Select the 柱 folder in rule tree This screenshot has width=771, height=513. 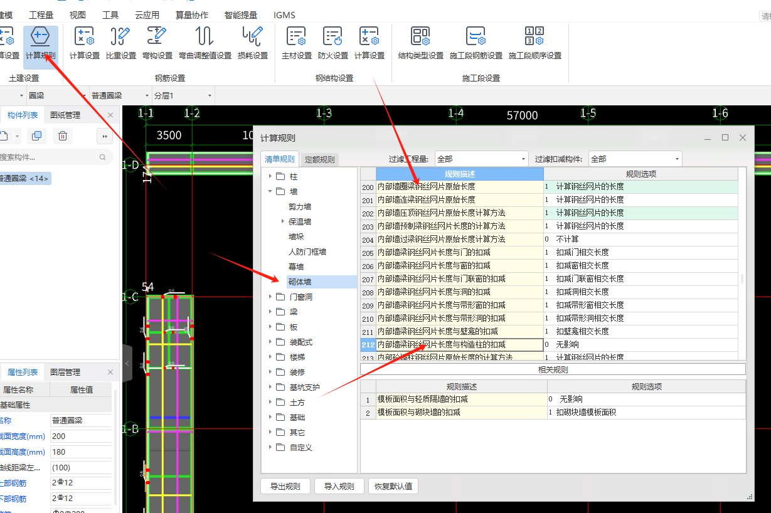[293, 176]
